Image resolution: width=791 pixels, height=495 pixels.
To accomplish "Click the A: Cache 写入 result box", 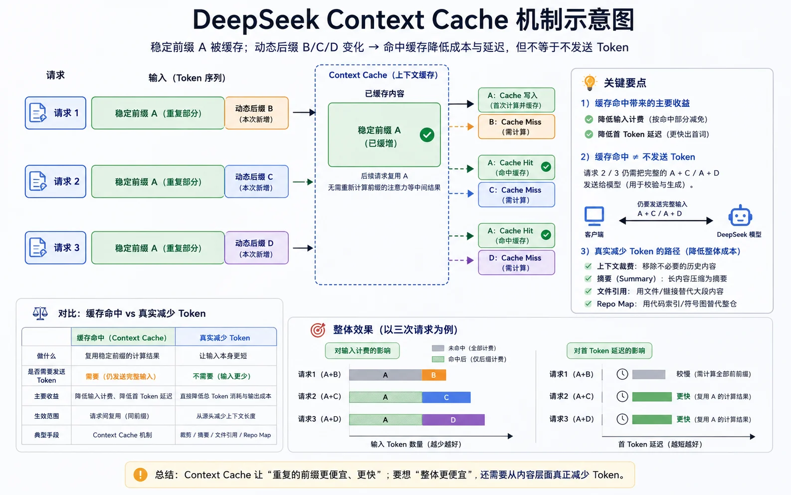I will (516, 100).
